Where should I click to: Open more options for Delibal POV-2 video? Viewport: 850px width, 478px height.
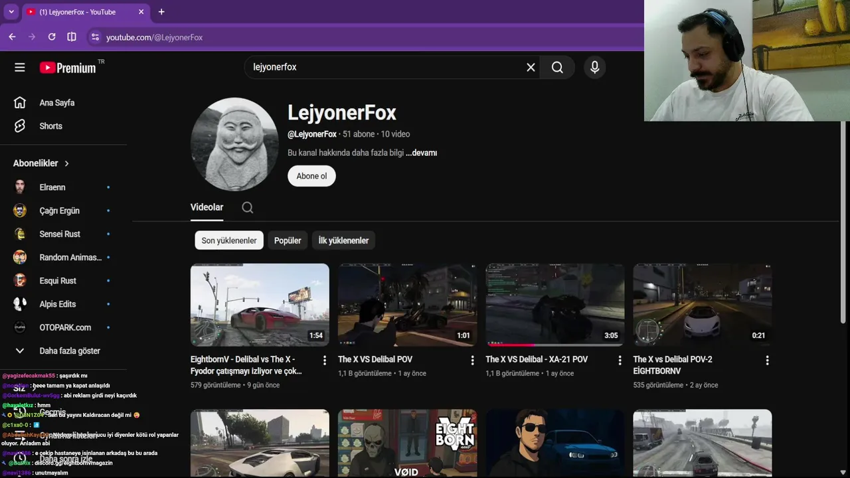point(767,360)
